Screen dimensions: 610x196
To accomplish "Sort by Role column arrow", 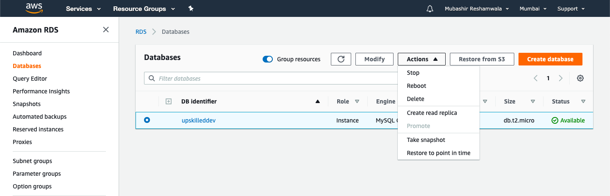I will 357,101.
